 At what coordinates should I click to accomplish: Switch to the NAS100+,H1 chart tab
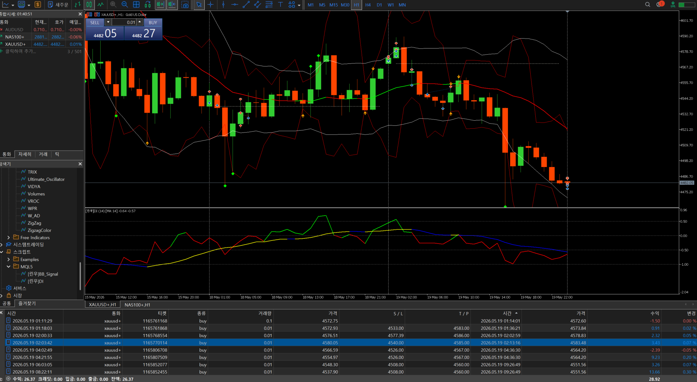point(137,305)
